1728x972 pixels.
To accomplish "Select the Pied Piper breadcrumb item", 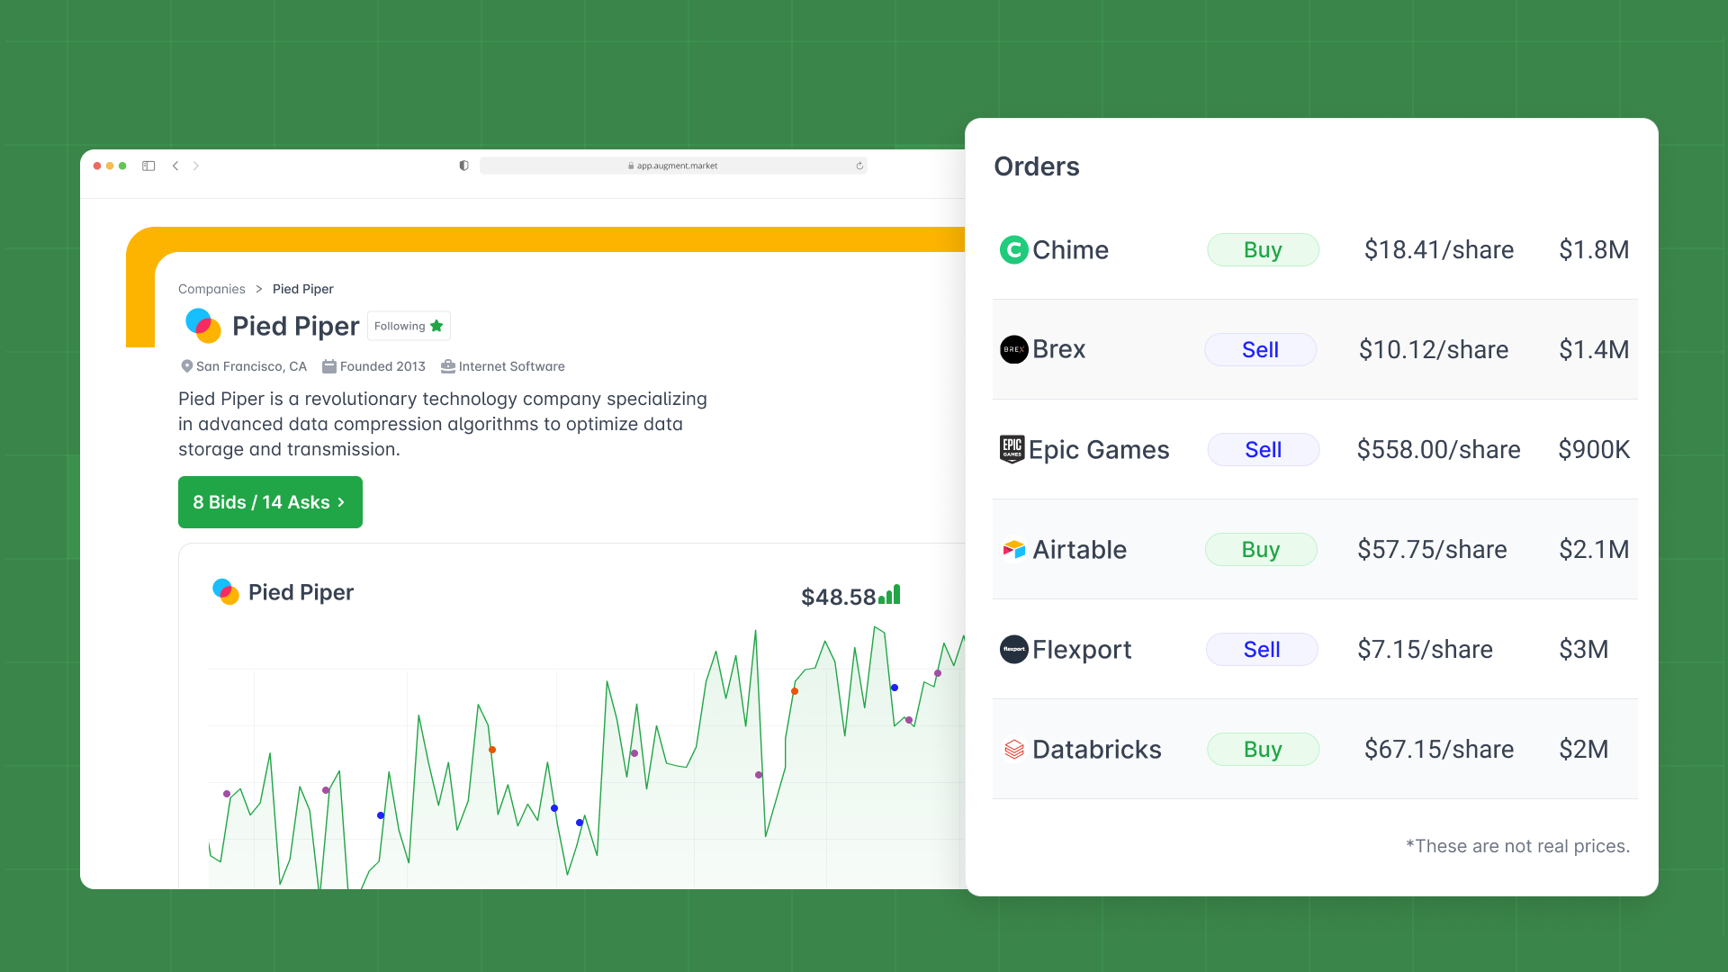I will (302, 289).
